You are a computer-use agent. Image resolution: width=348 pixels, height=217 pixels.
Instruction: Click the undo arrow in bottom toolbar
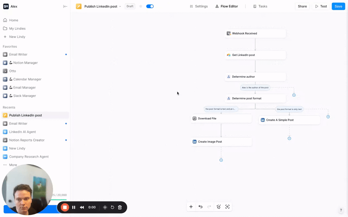(201, 207)
